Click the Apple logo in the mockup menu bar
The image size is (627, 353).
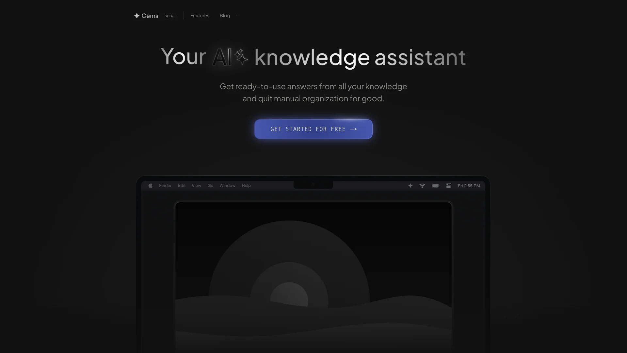150,186
